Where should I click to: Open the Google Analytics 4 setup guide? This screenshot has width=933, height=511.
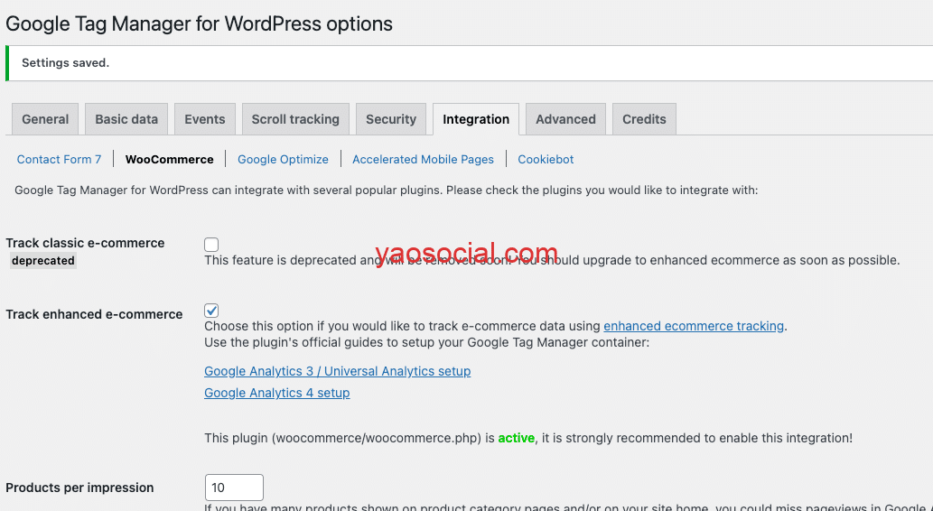coord(276,393)
